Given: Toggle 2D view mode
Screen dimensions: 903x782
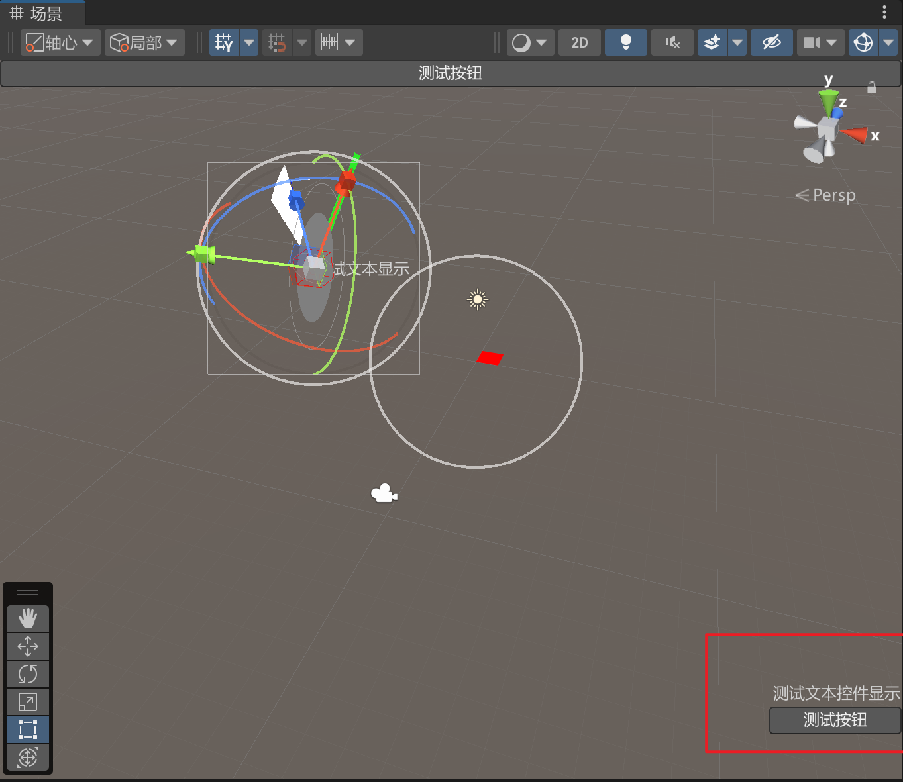Looking at the screenshot, I should click(x=579, y=43).
